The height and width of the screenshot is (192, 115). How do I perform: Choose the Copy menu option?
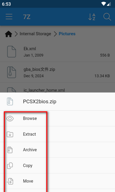click(x=57, y=165)
